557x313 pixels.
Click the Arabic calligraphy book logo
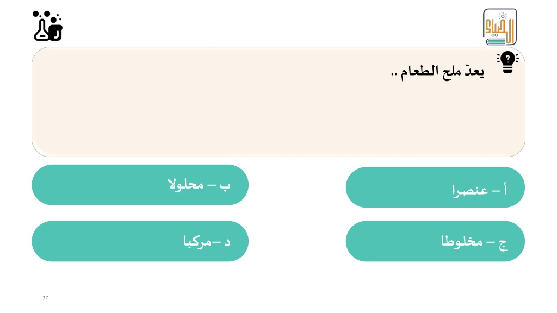point(500,27)
